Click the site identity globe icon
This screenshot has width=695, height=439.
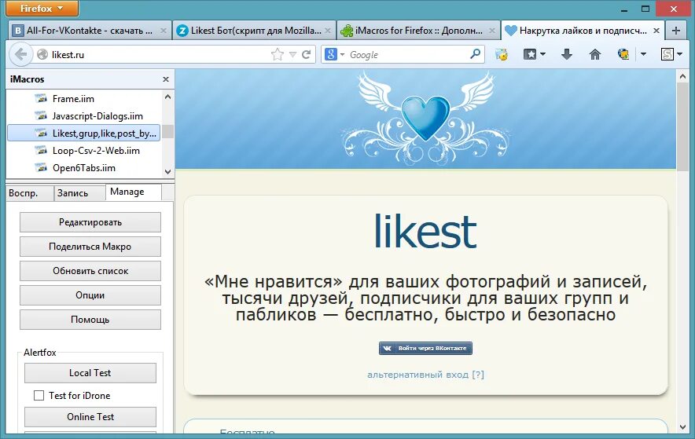[42, 54]
